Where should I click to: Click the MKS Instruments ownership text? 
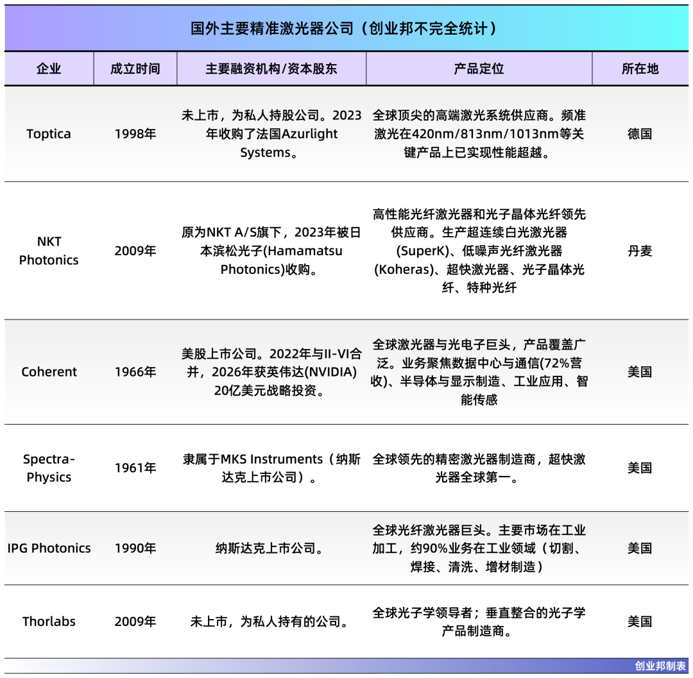[271, 468]
